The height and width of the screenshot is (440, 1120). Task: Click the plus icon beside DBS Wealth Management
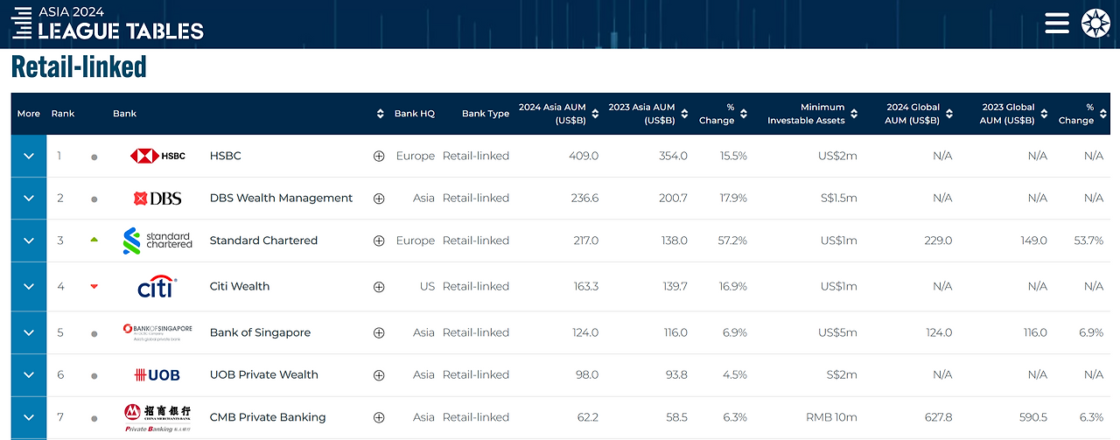coord(379,199)
